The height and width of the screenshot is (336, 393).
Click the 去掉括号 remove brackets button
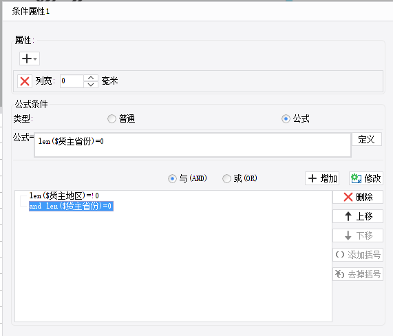pyautogui.click(x=358, y=274)
